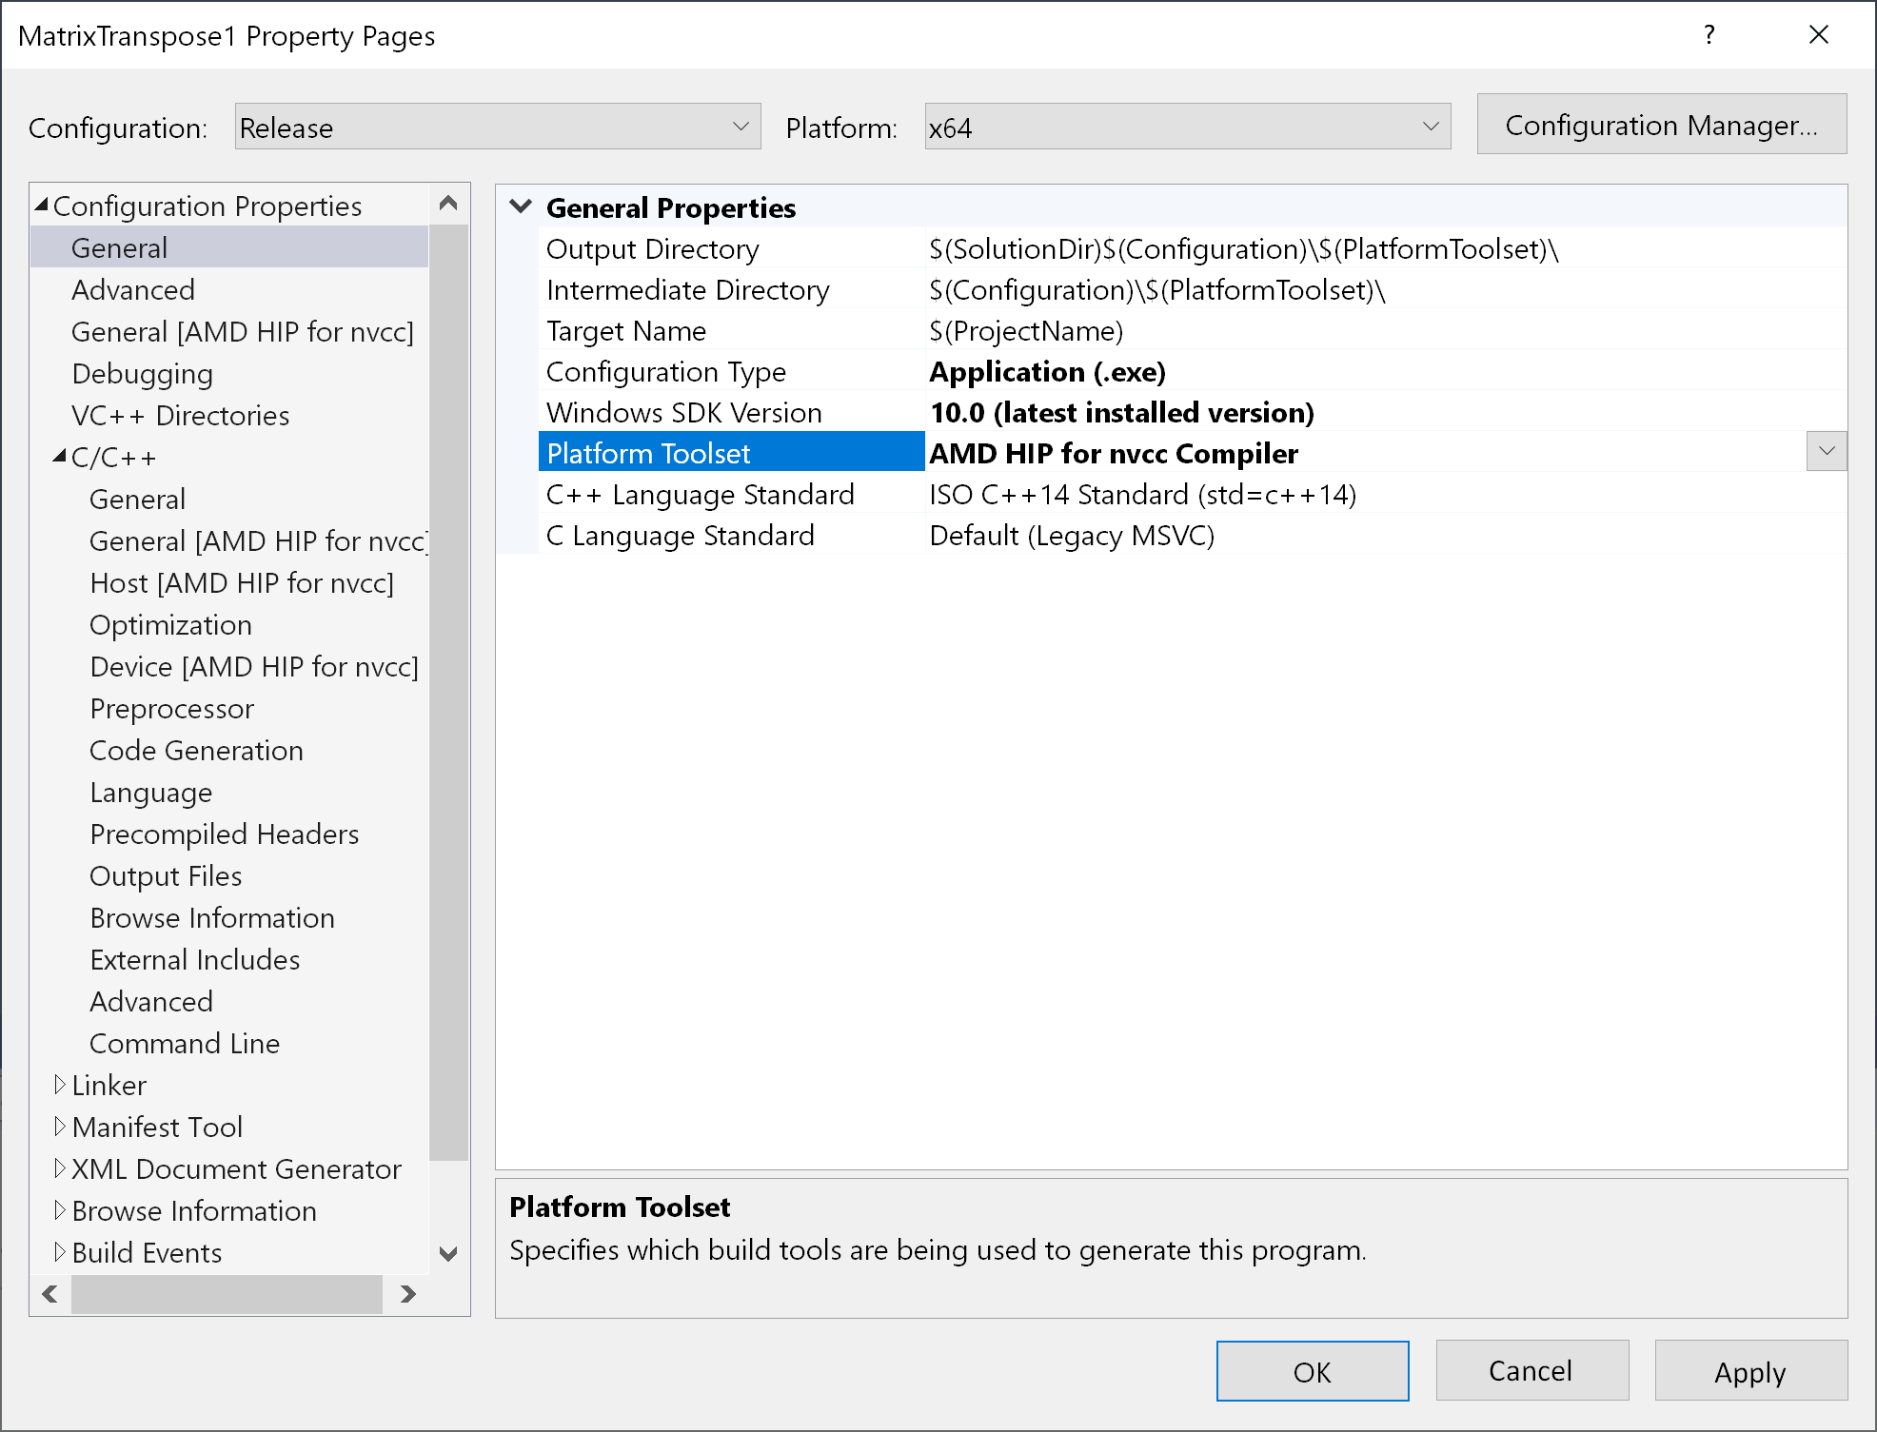Expand the XML Document Generator node
The width and height of the screenshot is (1877, 1432).
pos(60,1168)
